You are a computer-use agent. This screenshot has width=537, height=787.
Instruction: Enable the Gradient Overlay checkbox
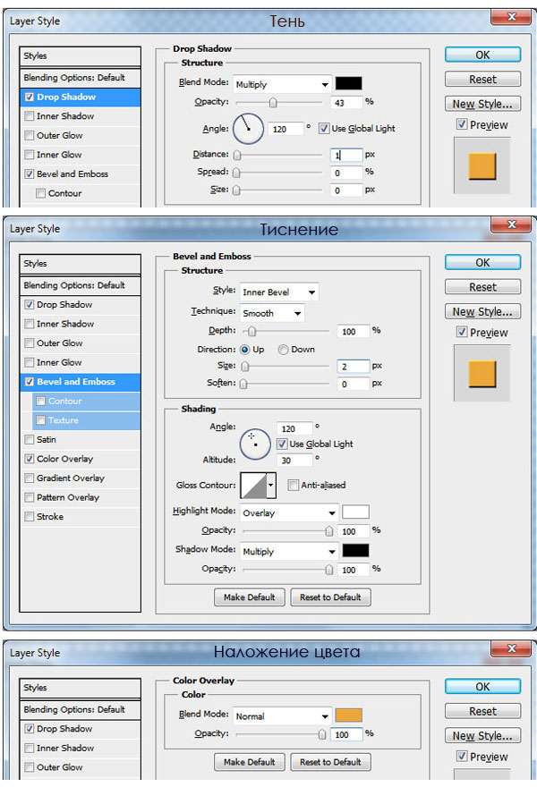click(x=30, y=478)
